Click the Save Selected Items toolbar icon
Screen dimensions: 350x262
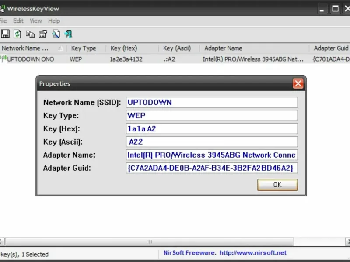pyautogui.click(x=5, y=34)
